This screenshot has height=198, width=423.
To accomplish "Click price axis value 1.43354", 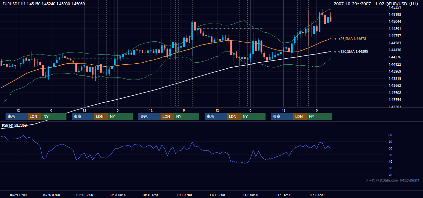I will pos(395,100).
